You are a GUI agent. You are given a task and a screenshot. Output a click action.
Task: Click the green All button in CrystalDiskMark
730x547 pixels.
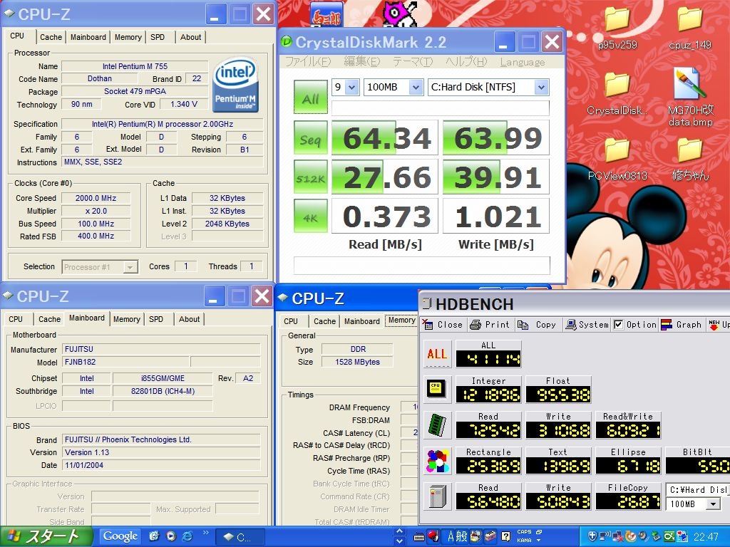[x=310, y=98]
